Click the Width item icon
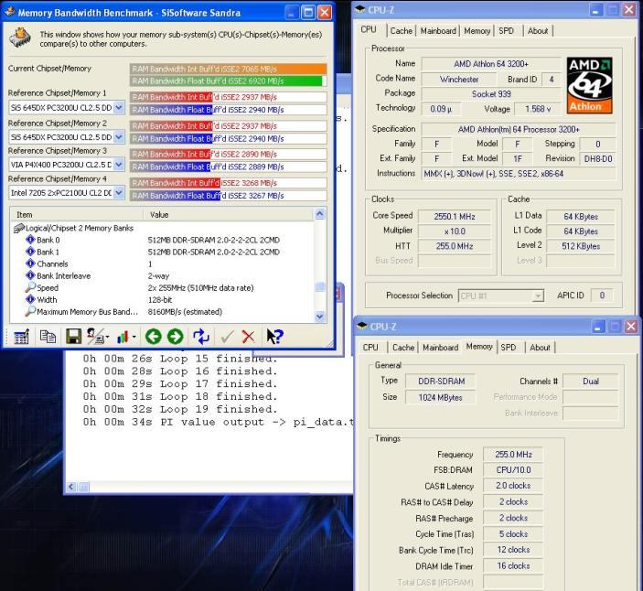Image resolution: width=643 pixels, height=591 pixels. point(30,299)
